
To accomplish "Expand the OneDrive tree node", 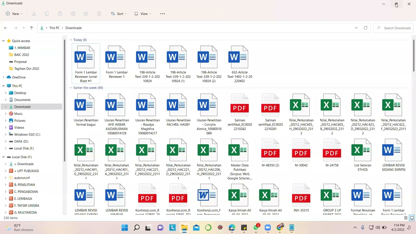I will click(3, 77).
